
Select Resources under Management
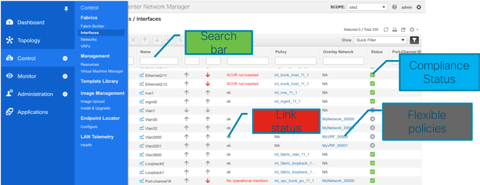click(x=90, y=65)
